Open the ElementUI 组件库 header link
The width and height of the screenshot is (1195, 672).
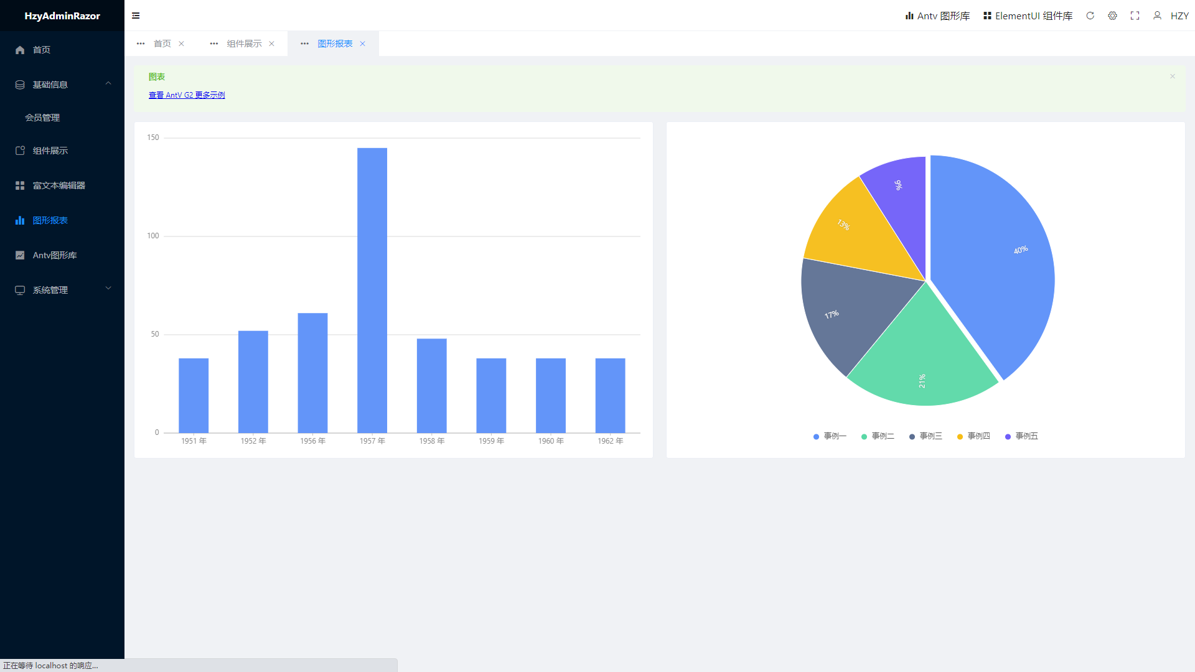point(1028,16)
